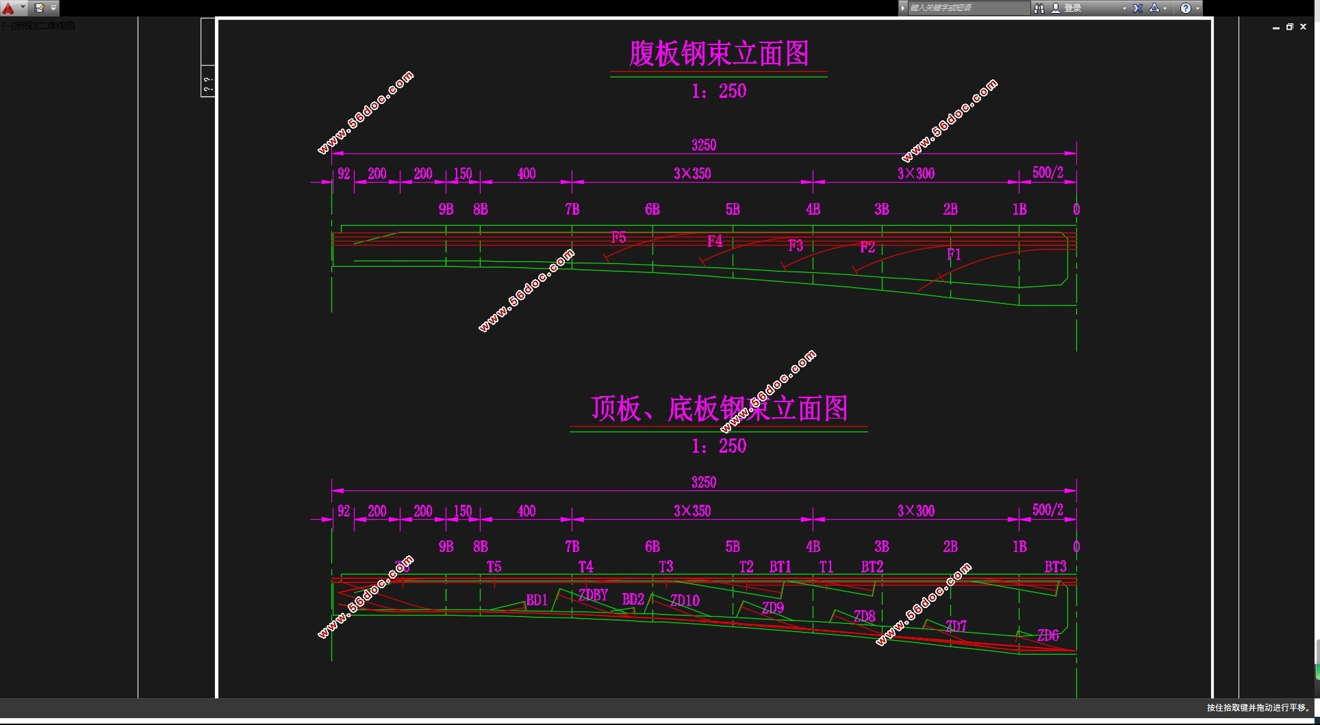This screenshot has width=1320, height=725.
Task: Select tendon label F1
Action: [x=954, y=254]
